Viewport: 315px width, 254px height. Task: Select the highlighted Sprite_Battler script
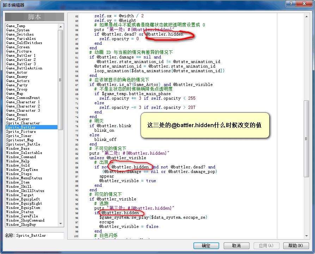[x=32, y=127]
